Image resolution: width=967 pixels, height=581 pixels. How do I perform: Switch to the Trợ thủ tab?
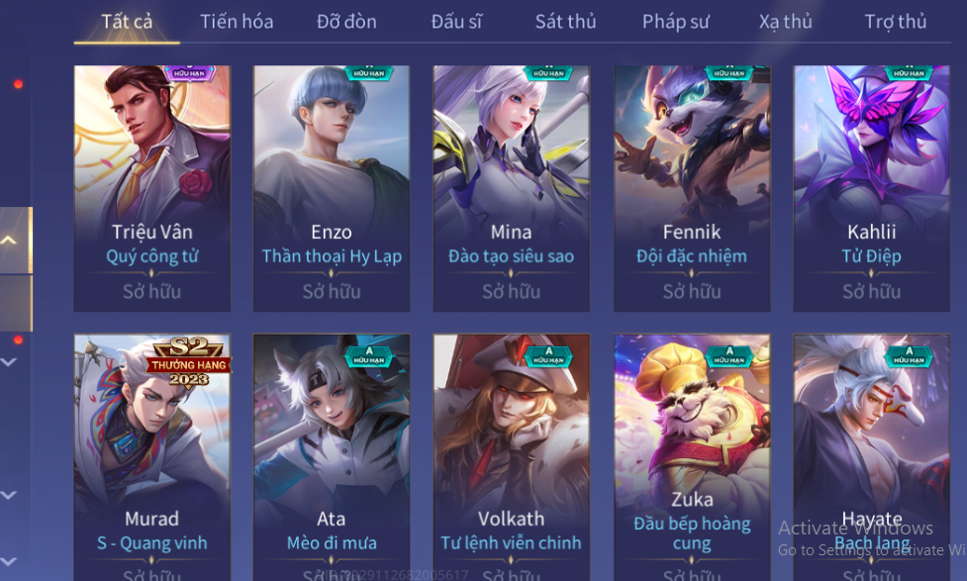(896, 22)
